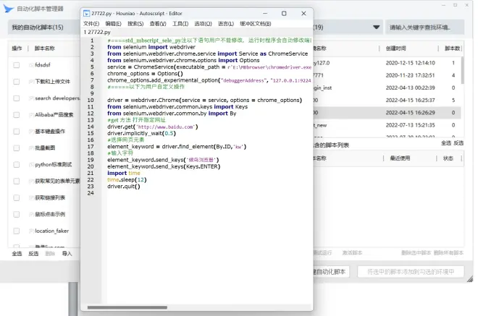This screenshot has width=478, height=316.
Task: Click the 状态 column header
Action: tap(448, 158)
